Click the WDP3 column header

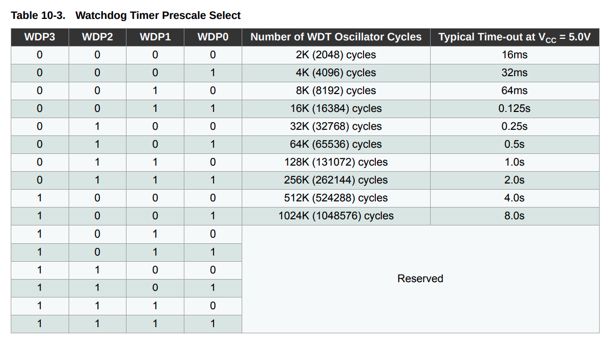tap(39, 37)
